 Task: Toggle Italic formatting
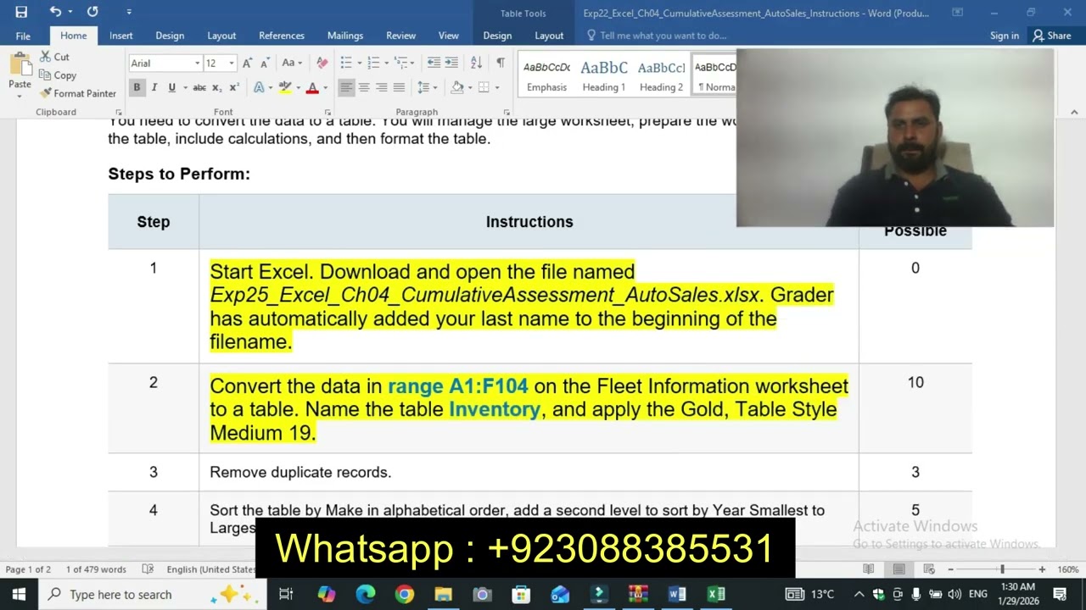pos(154,87)
